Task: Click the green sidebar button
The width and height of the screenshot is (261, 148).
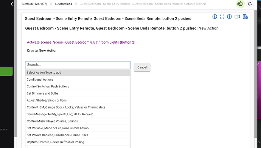Action: pos(6,71)
